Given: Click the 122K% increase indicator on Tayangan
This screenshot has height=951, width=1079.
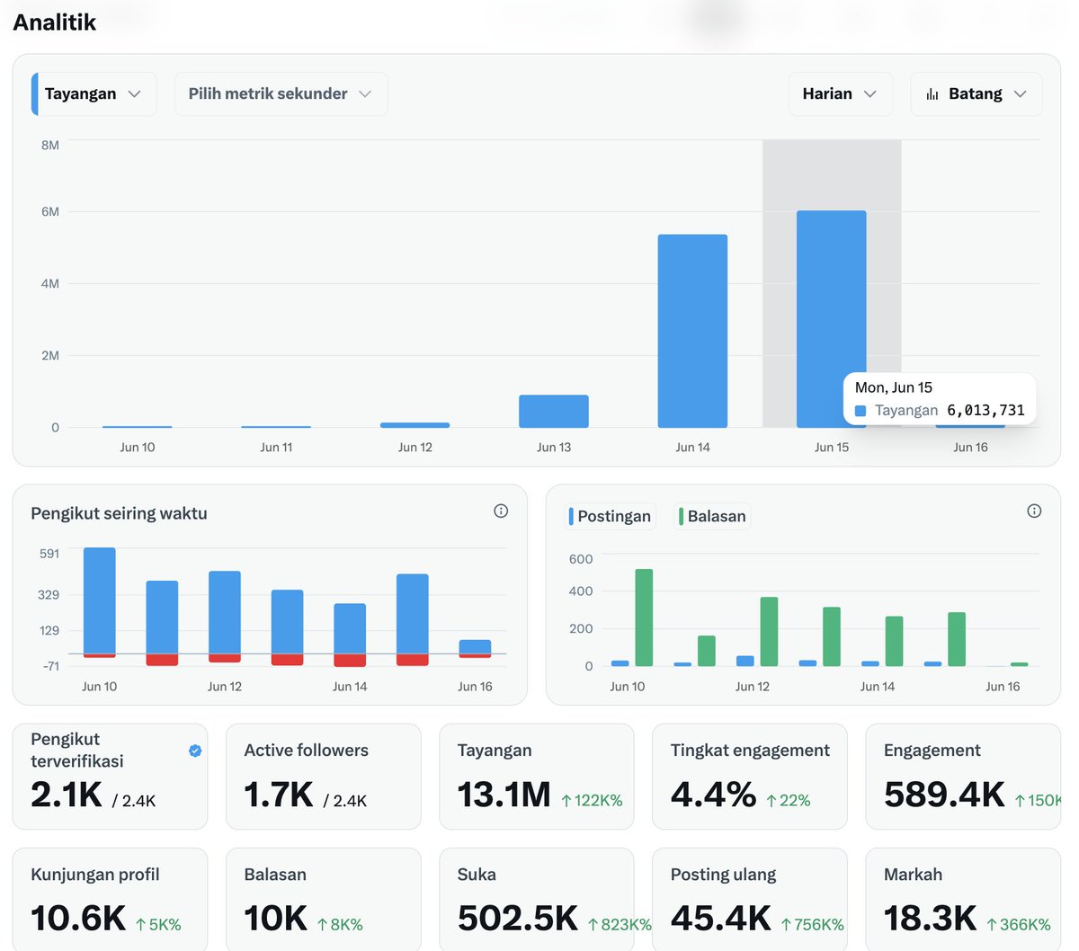Looking at the screenshot, I should coord(592,800).
